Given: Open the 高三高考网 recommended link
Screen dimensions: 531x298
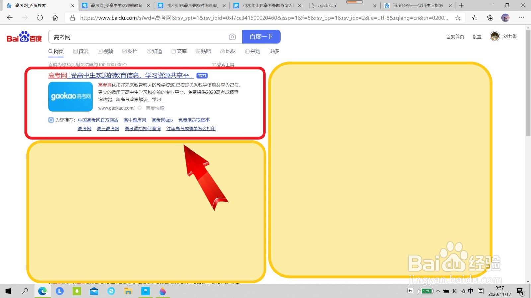Looking at the screenshot, I should coord(108,129).
